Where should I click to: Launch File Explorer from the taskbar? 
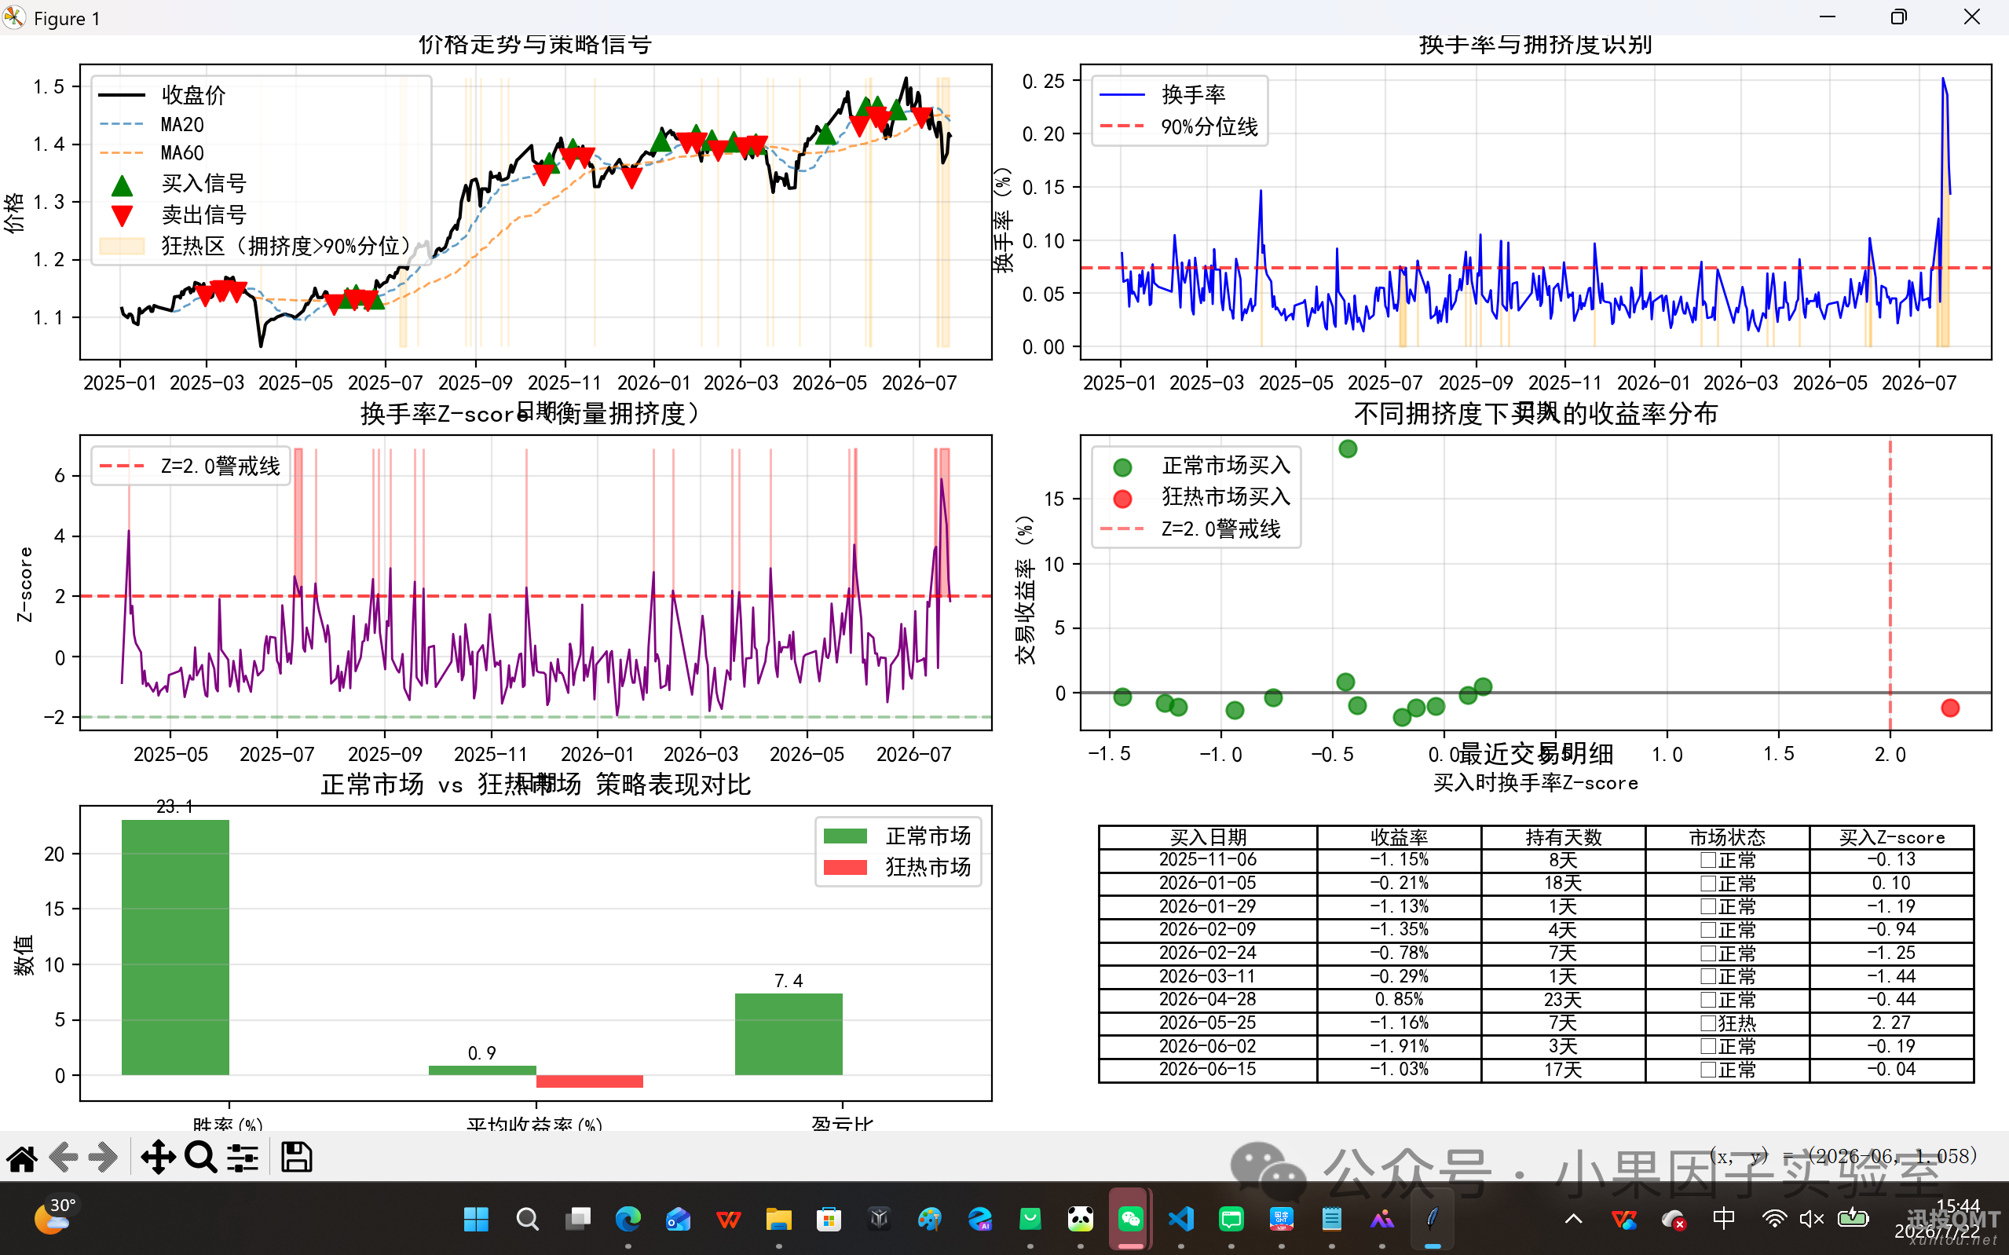(778, 1218)
